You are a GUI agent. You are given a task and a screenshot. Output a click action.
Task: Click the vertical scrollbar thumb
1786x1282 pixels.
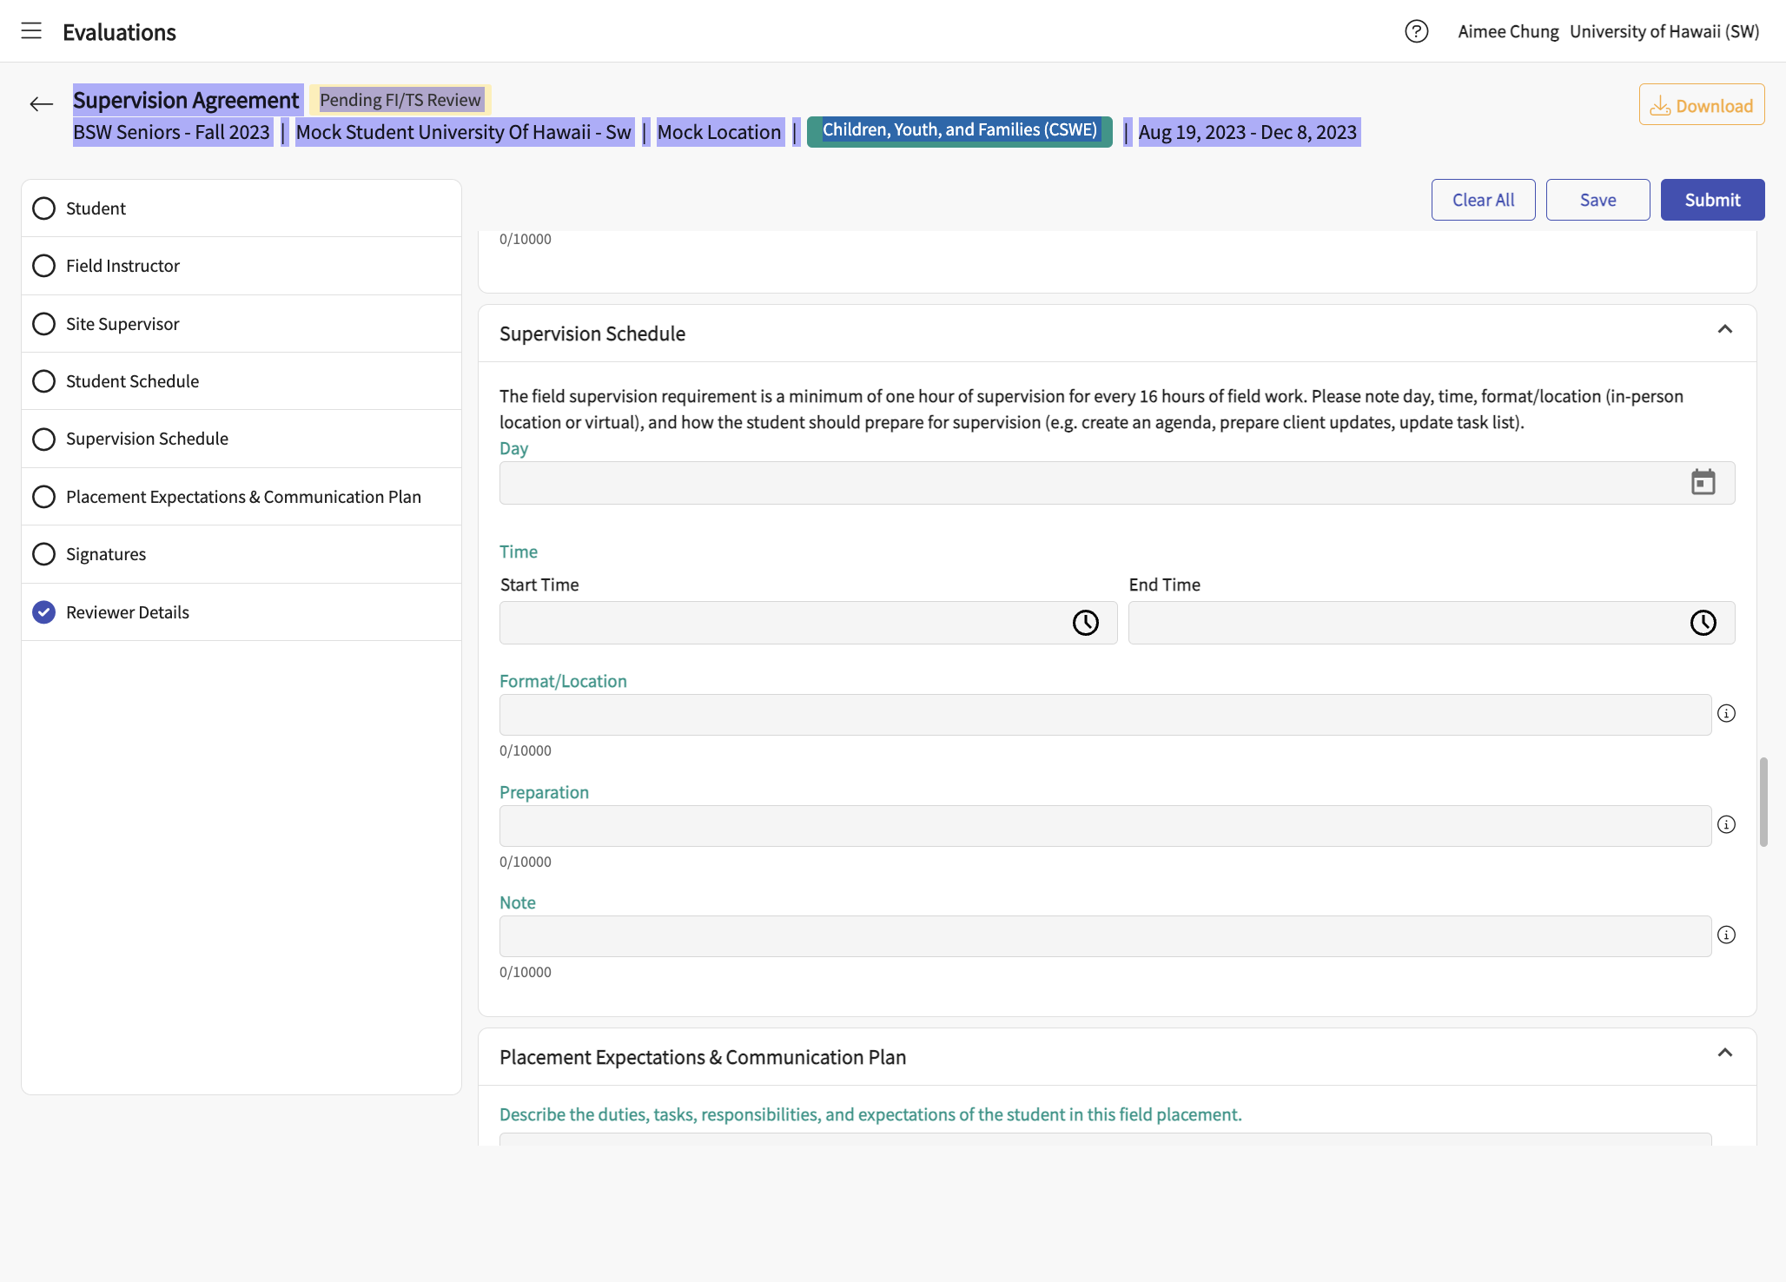tap(1763, 802)
